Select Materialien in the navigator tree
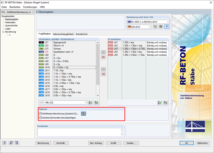Screen dimensions: 214x153 pyautogui.click(x=10, y=22)
